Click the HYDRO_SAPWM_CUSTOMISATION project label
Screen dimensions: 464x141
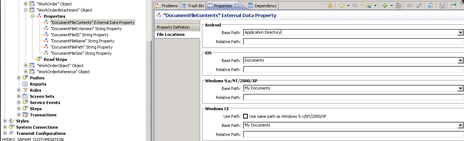[33, 139]
